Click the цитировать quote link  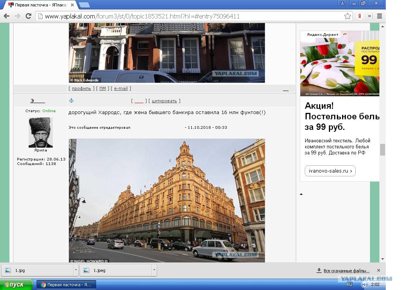(164, 101)
